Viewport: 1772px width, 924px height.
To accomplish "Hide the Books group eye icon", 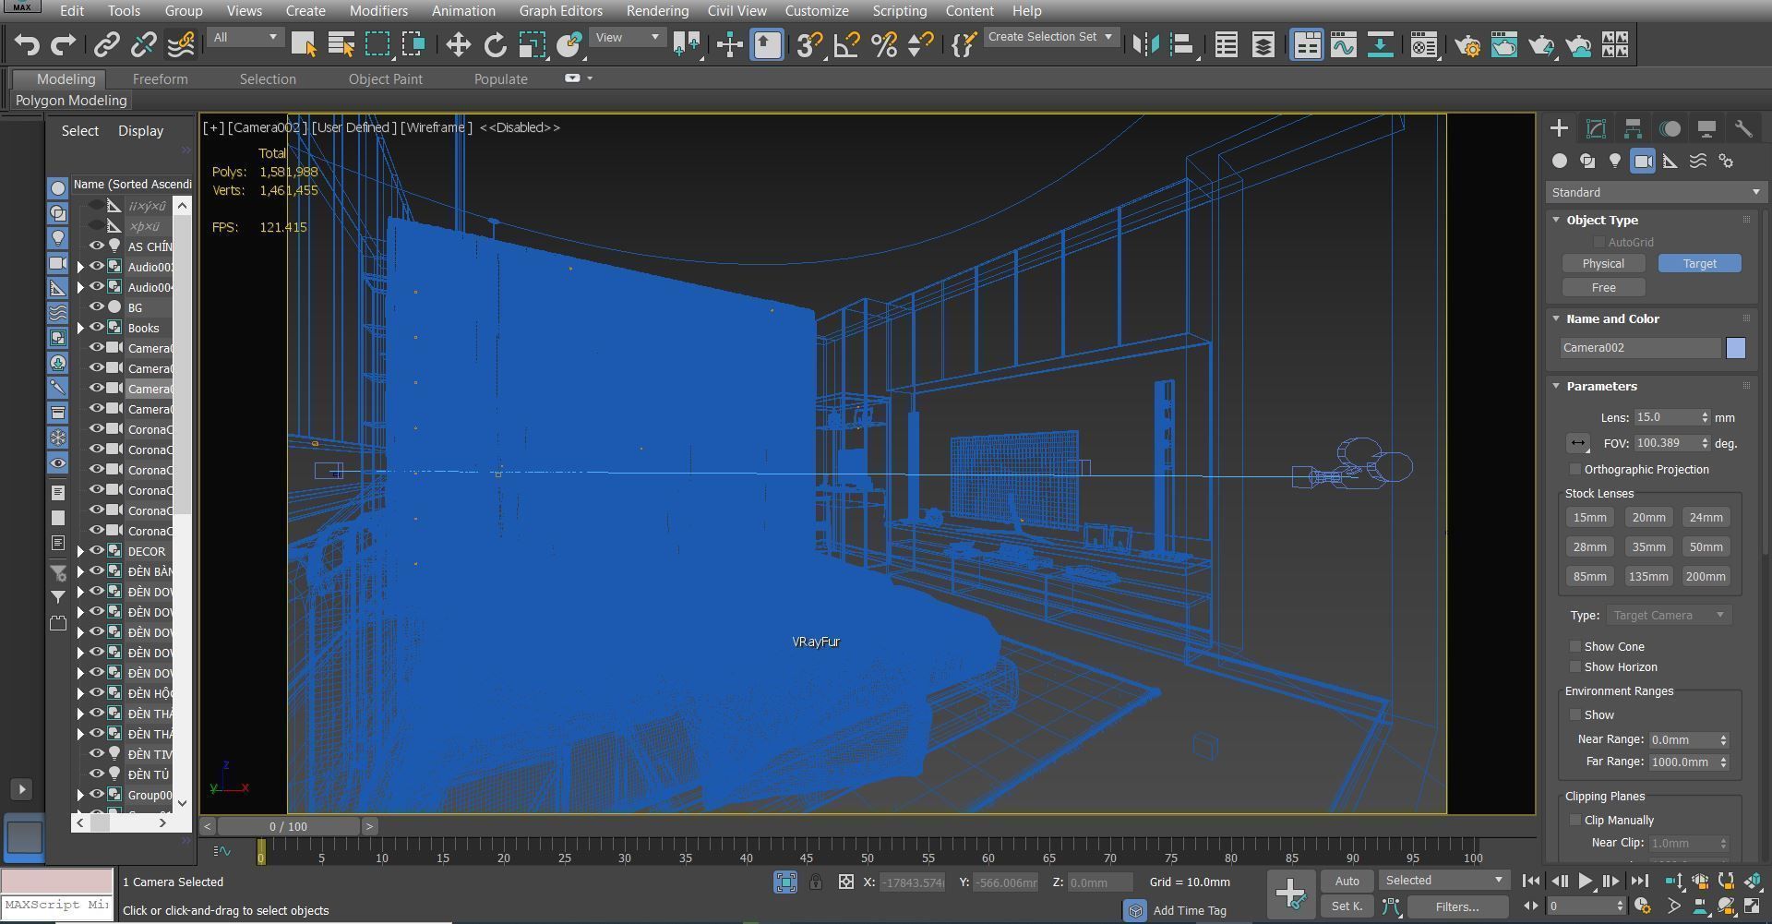I will tap(96, 328).
